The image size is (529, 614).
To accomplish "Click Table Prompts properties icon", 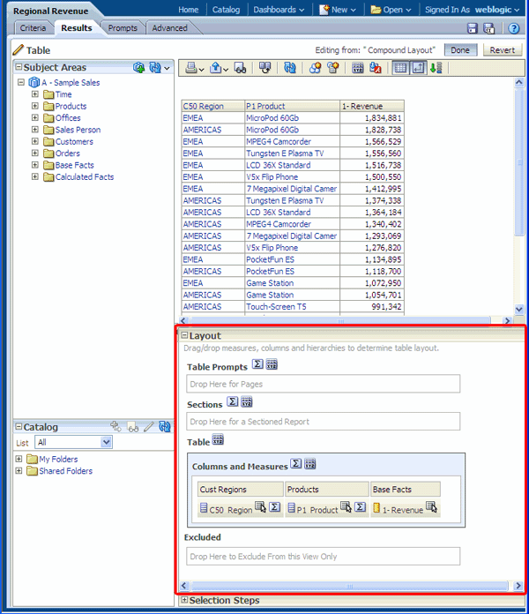I will [272, 364].
